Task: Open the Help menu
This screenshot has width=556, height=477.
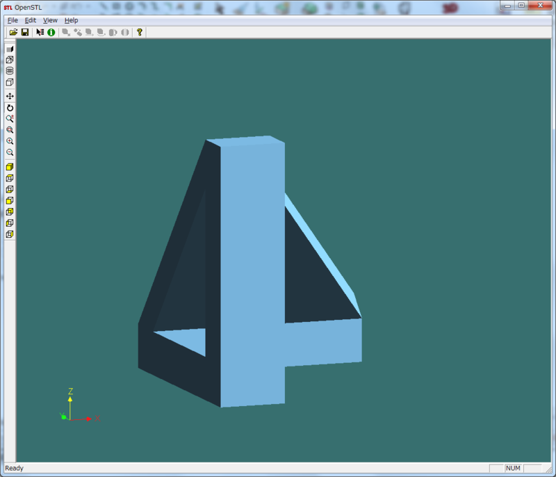Action: tap(72, 20)
